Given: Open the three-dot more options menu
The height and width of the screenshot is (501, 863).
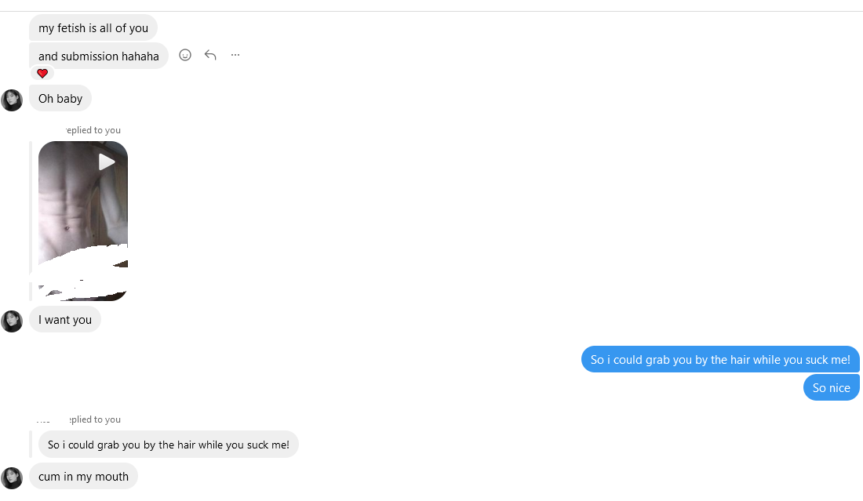Looking at the screenshot, I should (235, 55).
